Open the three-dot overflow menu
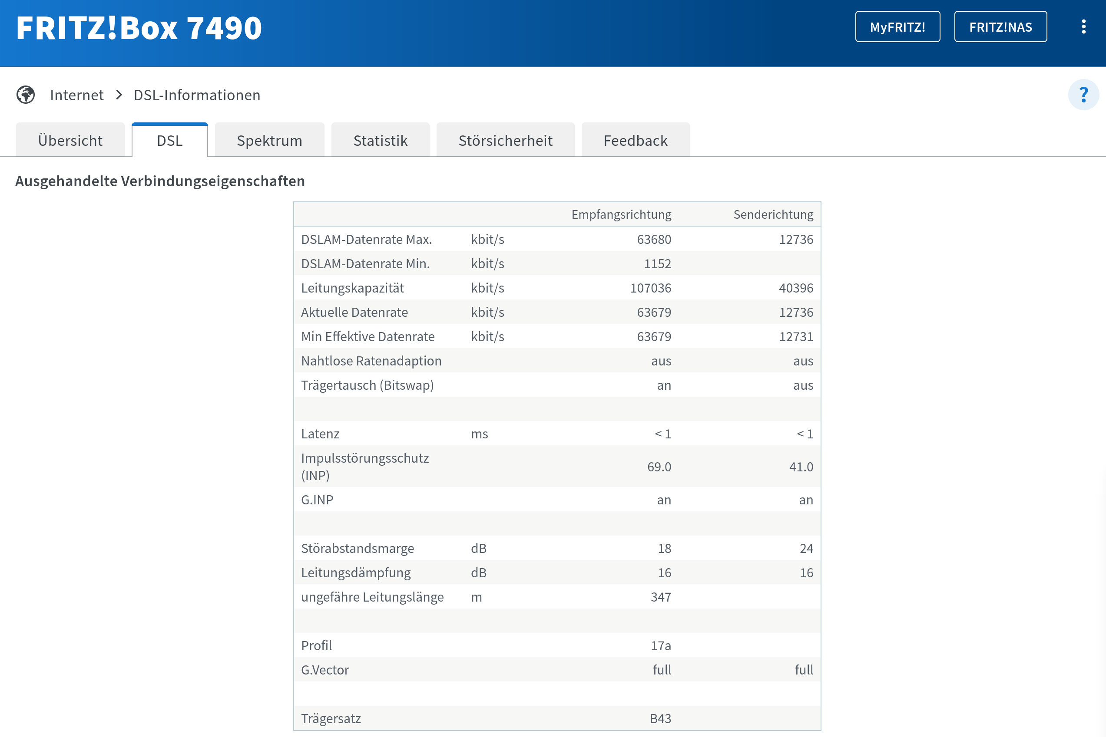 point(1083,27)
